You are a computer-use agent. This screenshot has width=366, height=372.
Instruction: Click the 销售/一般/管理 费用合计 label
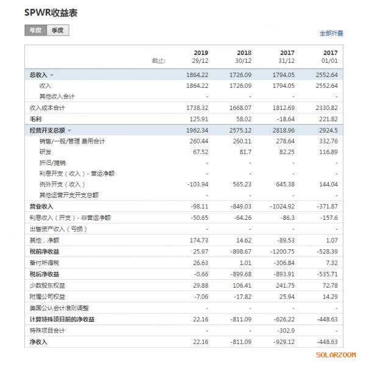tap(72, 141)
